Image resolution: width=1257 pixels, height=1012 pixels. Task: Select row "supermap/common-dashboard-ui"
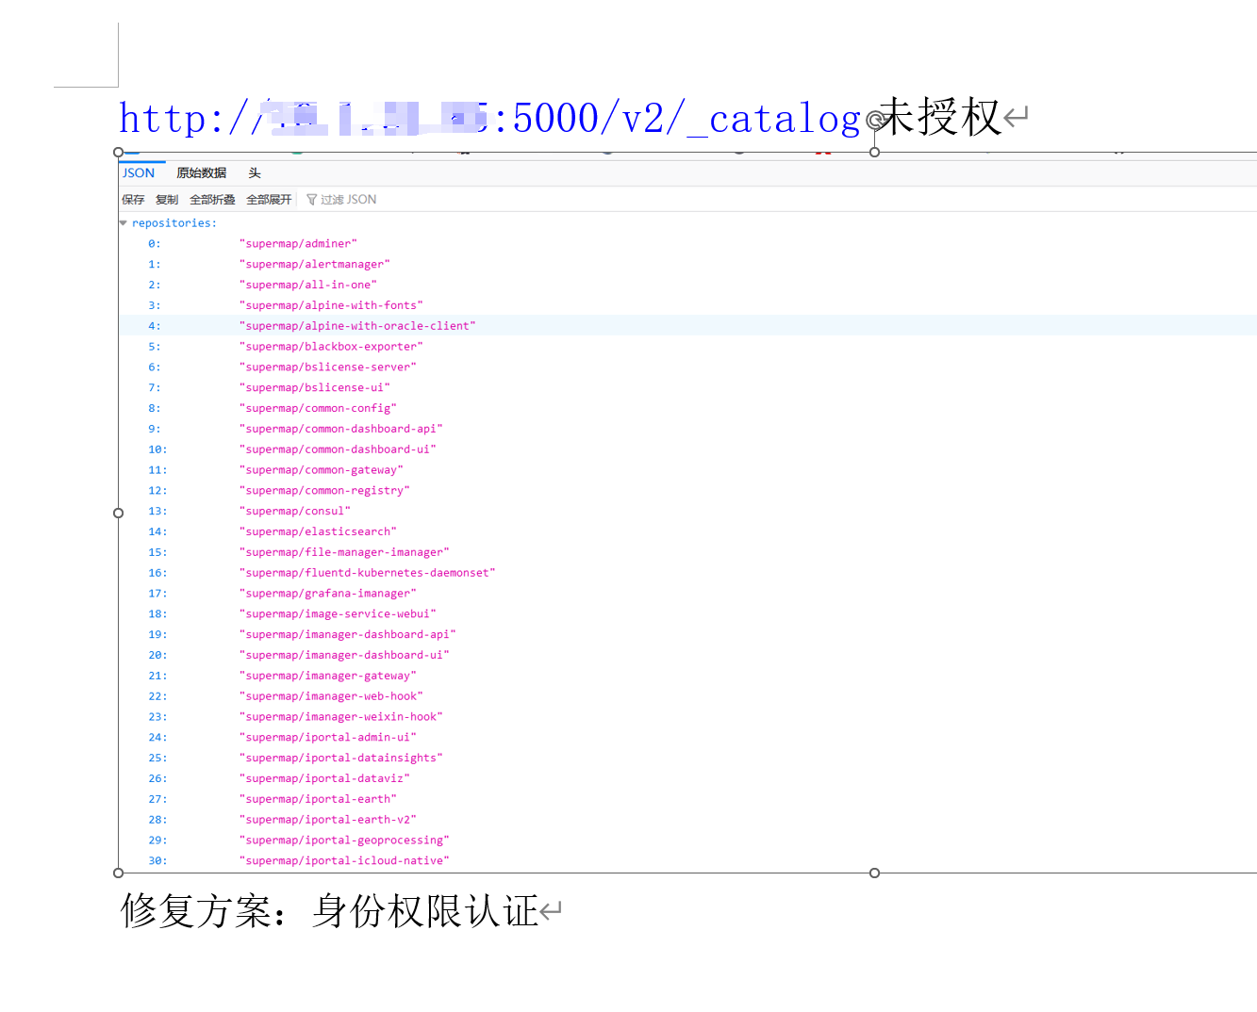tap(687, 449)
